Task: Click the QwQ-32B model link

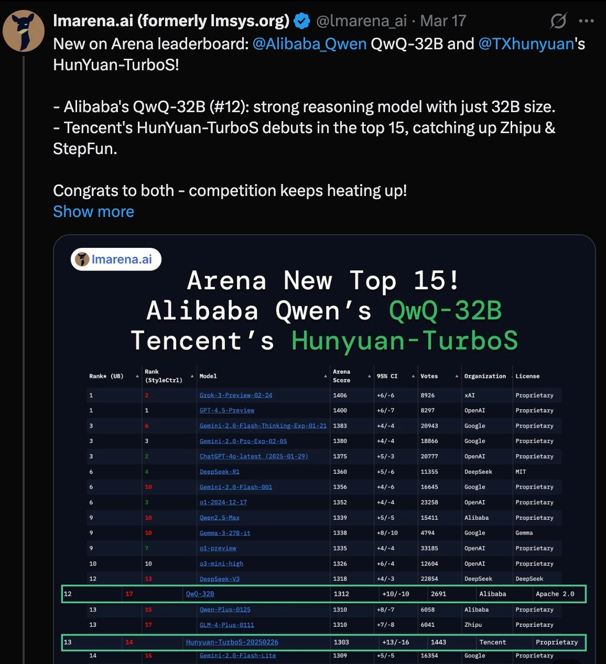Action: coord(200,594)
